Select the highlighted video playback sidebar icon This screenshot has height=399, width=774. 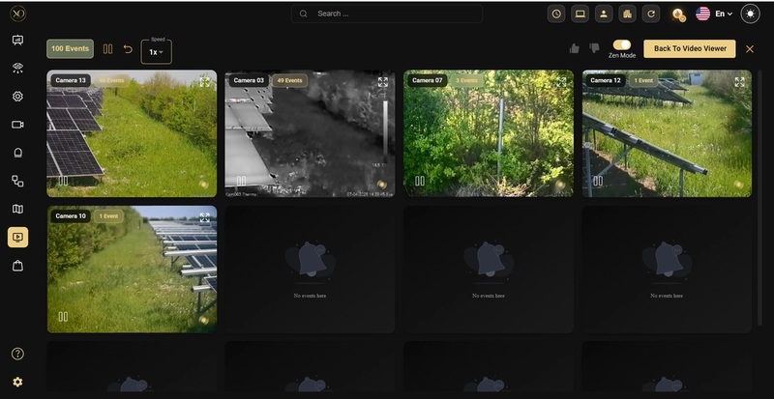click(17, 238)
